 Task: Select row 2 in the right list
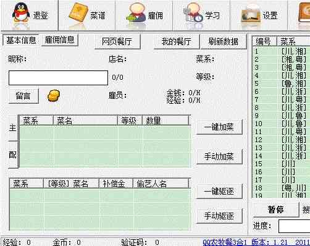point(281,59)
